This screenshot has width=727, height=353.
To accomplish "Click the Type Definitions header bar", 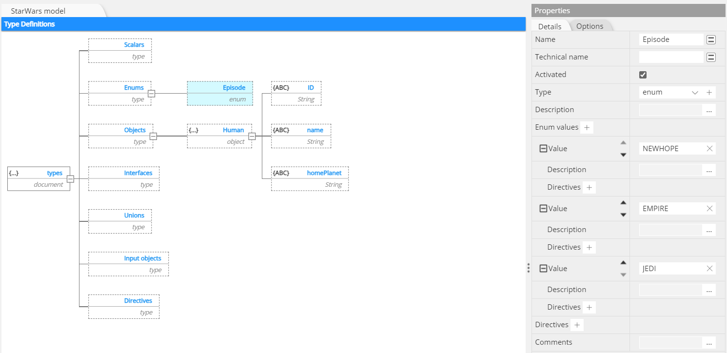I will [x=263, y=24].
